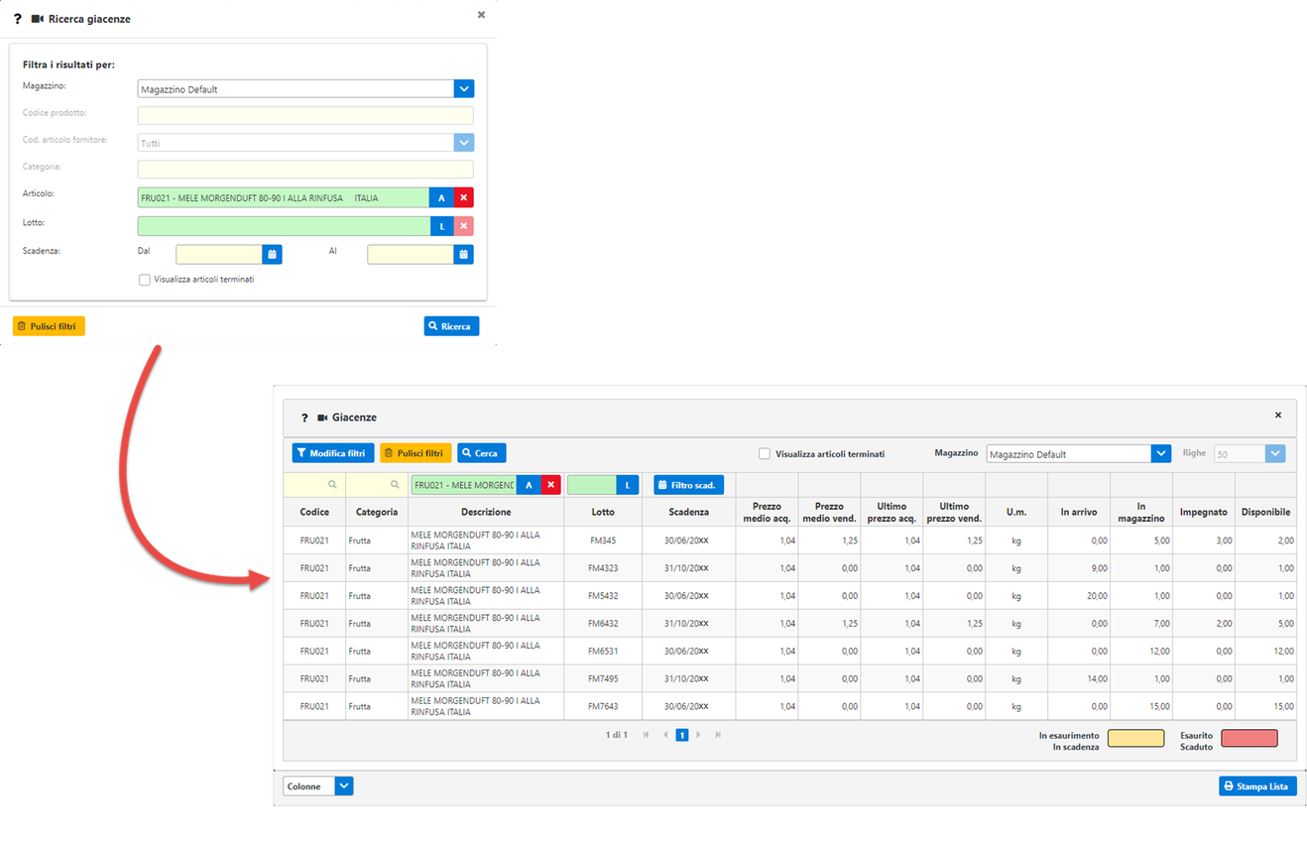
Task: Open Righe rows-per-page dropdown
Action: [1275, 453]
